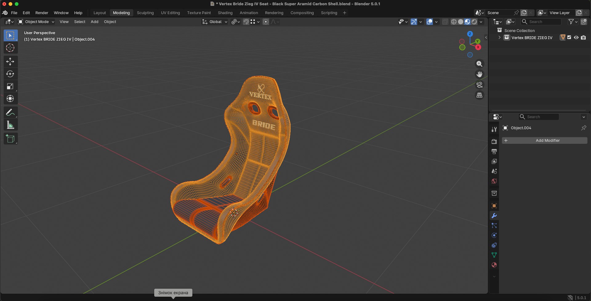Viewport: 591px width, 301px height.
Task: Choose the Measure tool
Action: pyautogui.click(x=10, y=125)
